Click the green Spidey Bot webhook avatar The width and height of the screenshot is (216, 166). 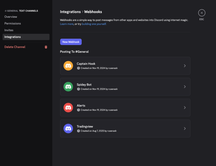click(68, 87)
